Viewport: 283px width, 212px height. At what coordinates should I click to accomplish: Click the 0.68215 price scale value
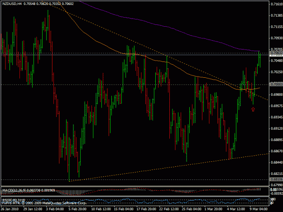[x=277, y=174]
